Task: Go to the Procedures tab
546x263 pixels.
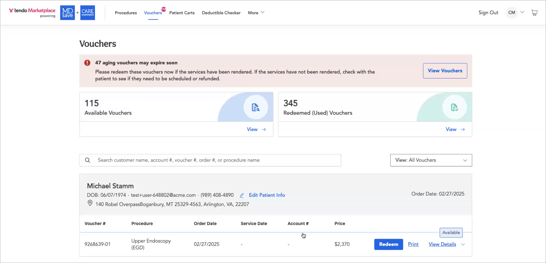Action: click(x=126, y=13)
